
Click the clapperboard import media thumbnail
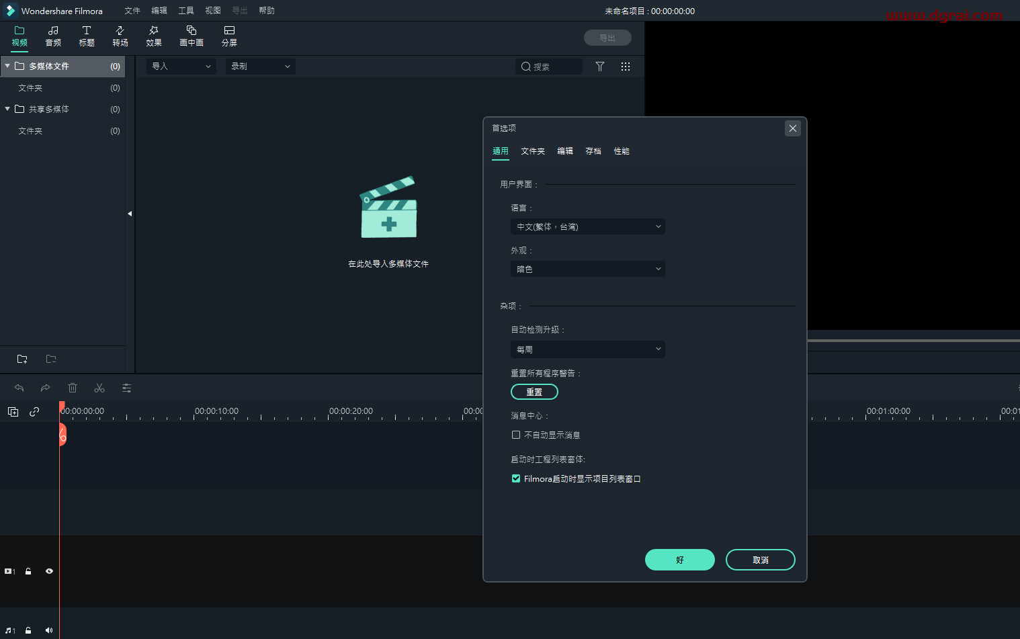(x=389, y=208)
